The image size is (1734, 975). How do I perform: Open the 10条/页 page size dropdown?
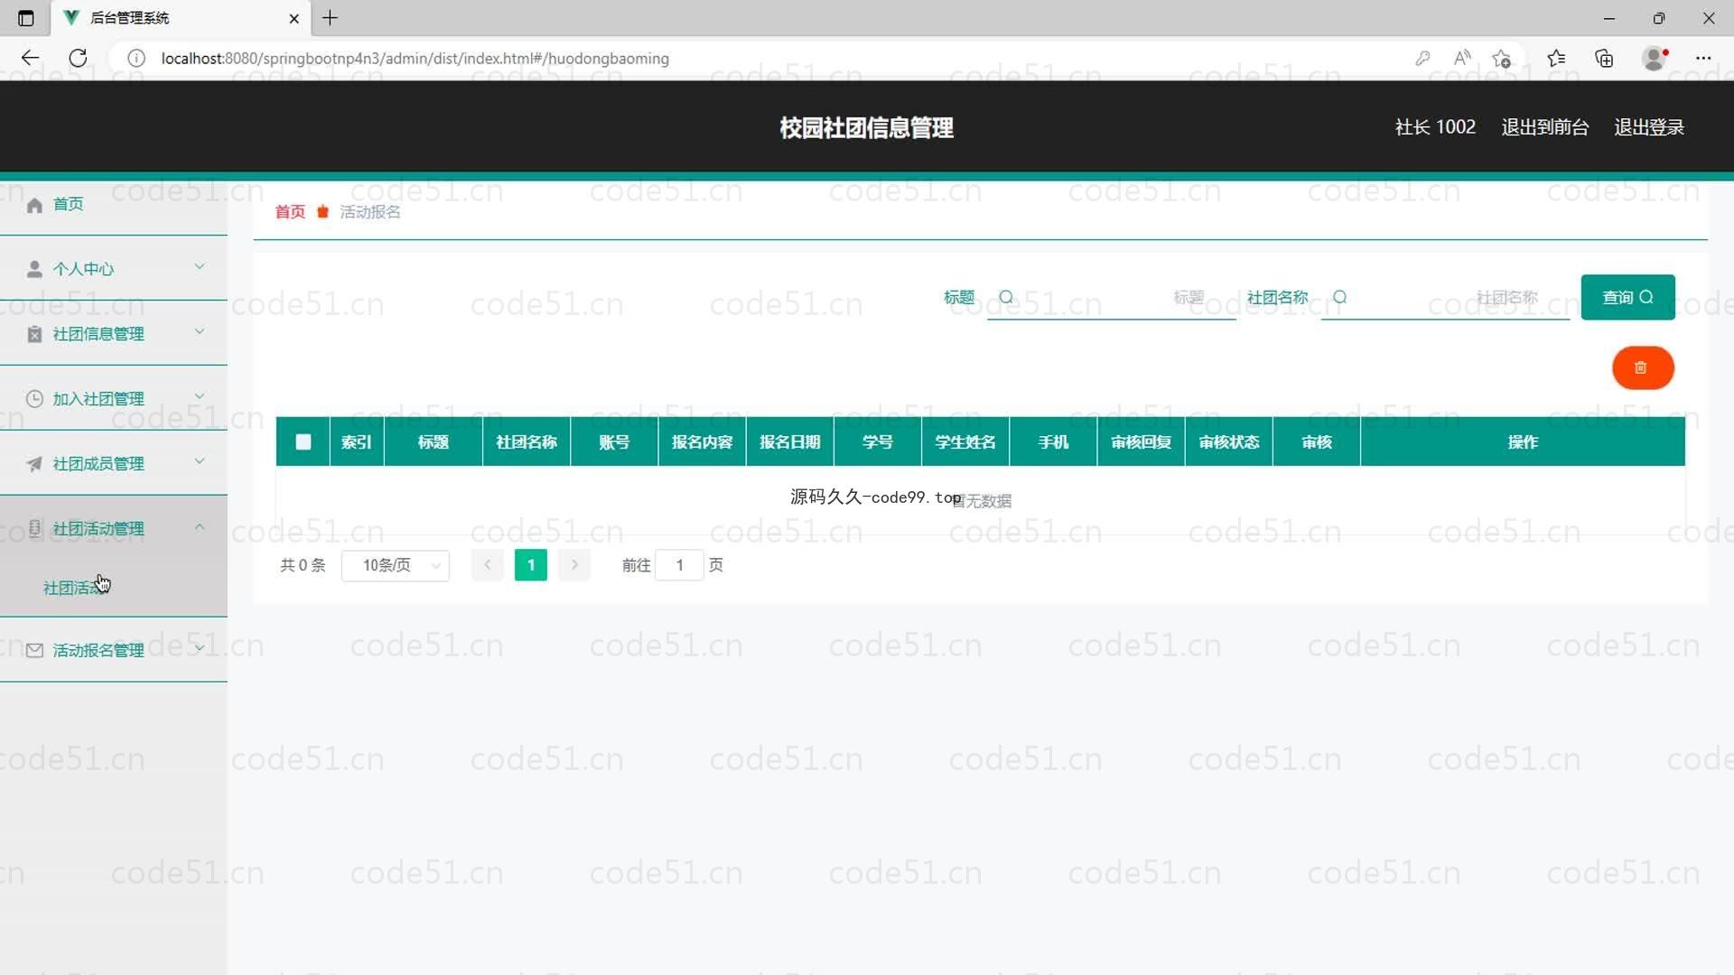coord(396,565)
